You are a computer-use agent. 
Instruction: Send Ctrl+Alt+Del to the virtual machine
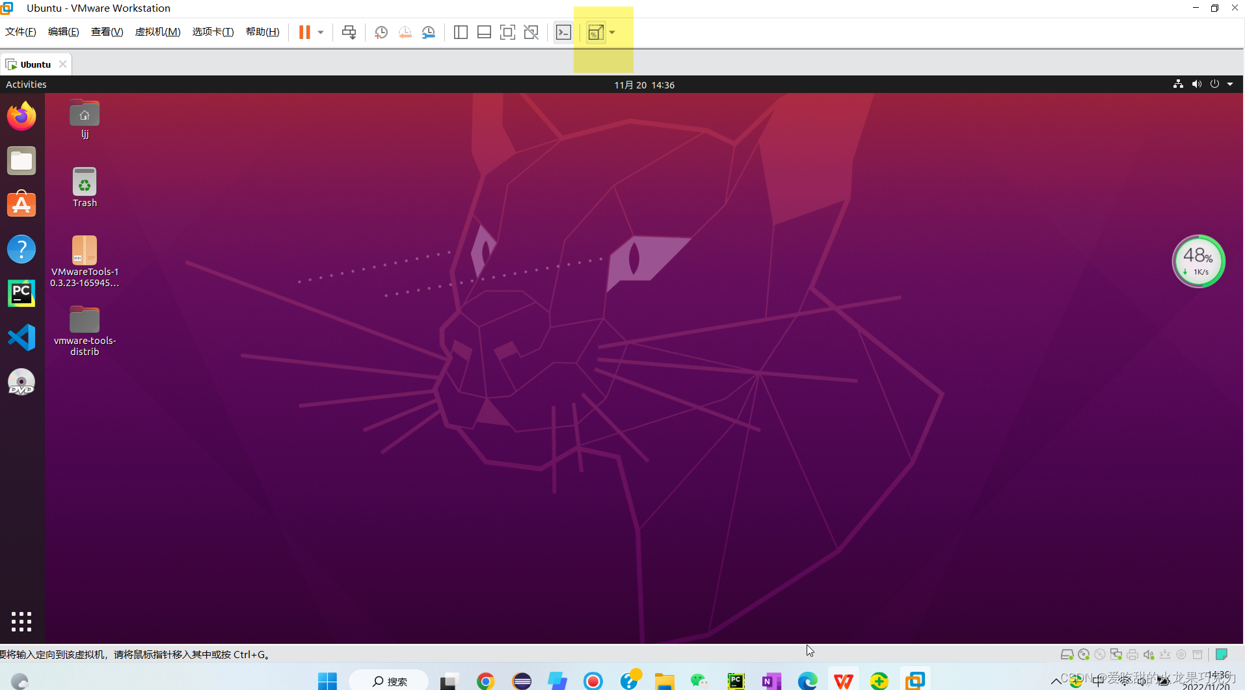coord(349,33)
